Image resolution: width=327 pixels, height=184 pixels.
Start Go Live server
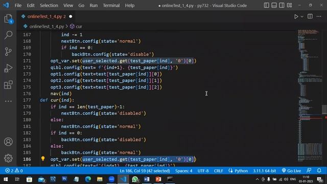point(291,171)
